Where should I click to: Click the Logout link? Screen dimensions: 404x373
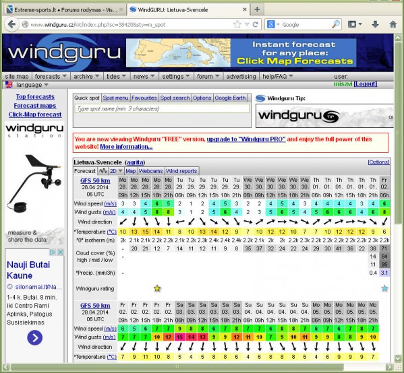(x=366, y=84)
